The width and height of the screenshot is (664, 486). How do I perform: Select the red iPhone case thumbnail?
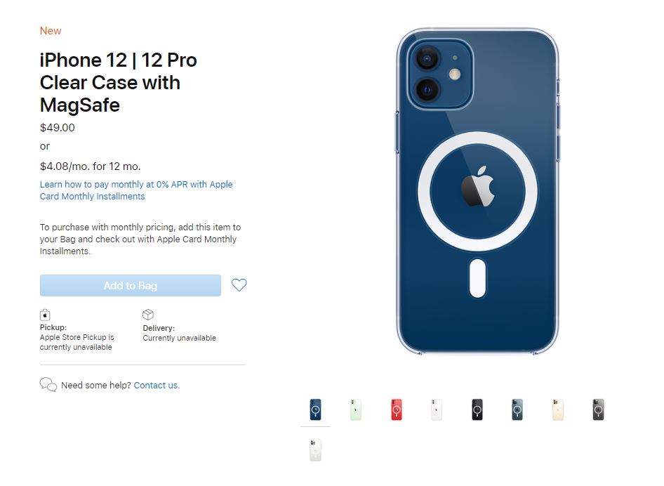tap(397, 409)
